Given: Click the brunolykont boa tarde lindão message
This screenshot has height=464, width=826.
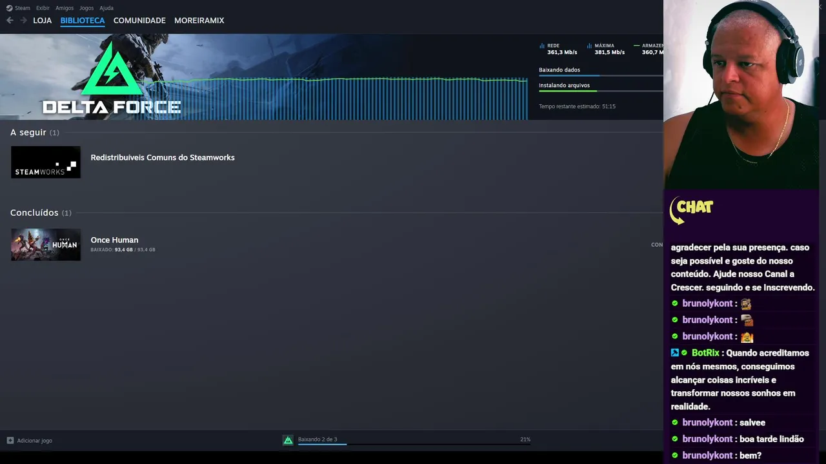Looking at the screenshot, I should pos(738,439).
